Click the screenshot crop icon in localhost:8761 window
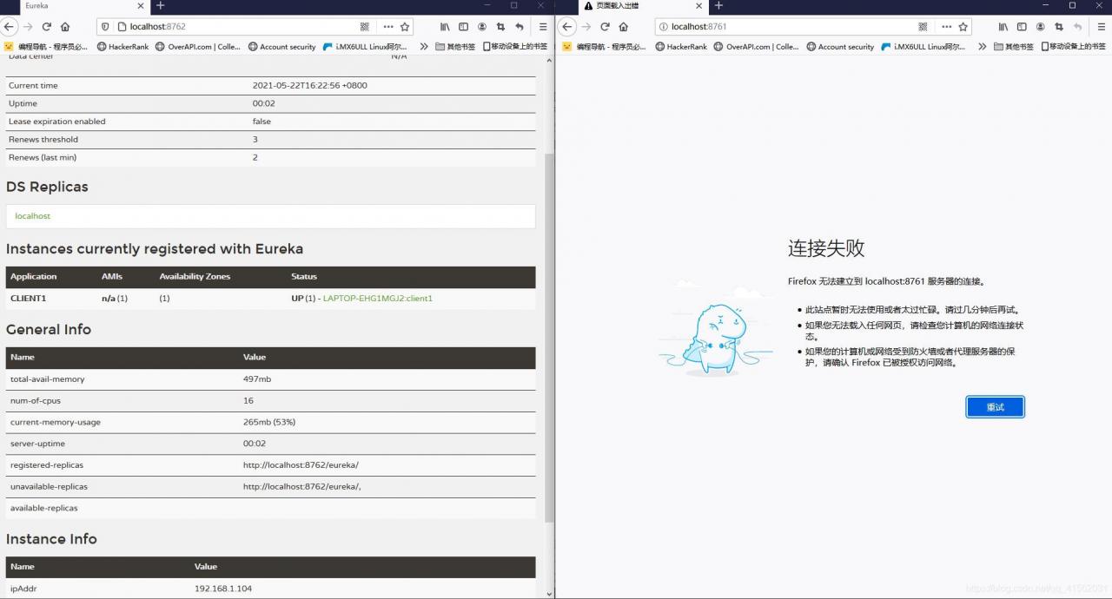This screenshot has height=599, width=1112. tap(1059, 27)
